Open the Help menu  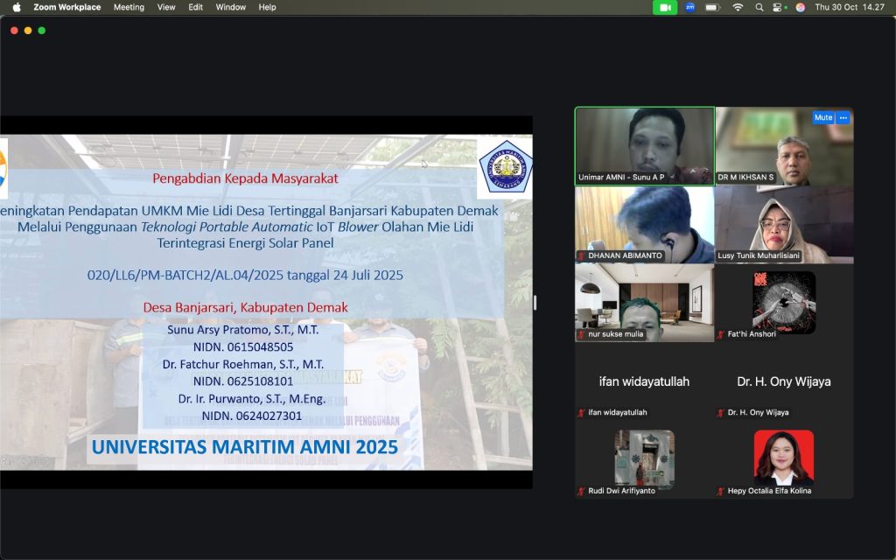[268, 7]
